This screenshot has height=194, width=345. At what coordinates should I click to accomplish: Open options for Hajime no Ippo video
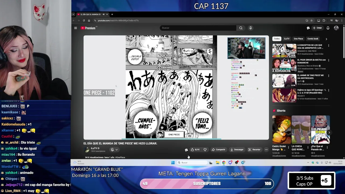[x=329, y=91]
